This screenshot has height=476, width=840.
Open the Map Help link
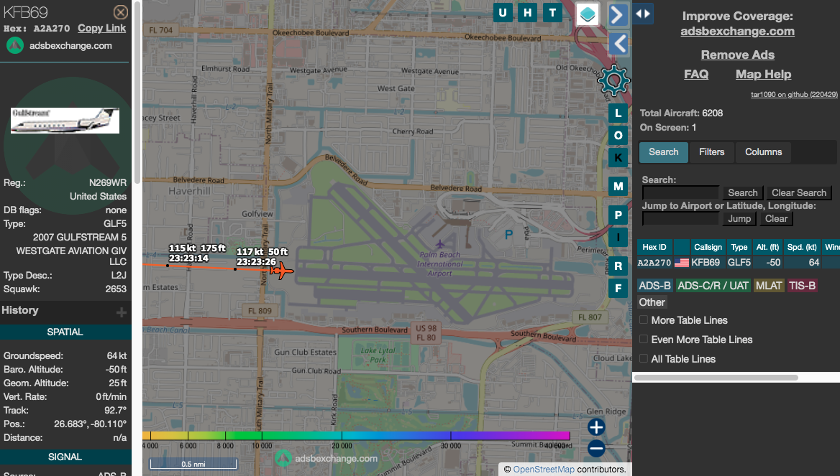(x=763, y=75)
